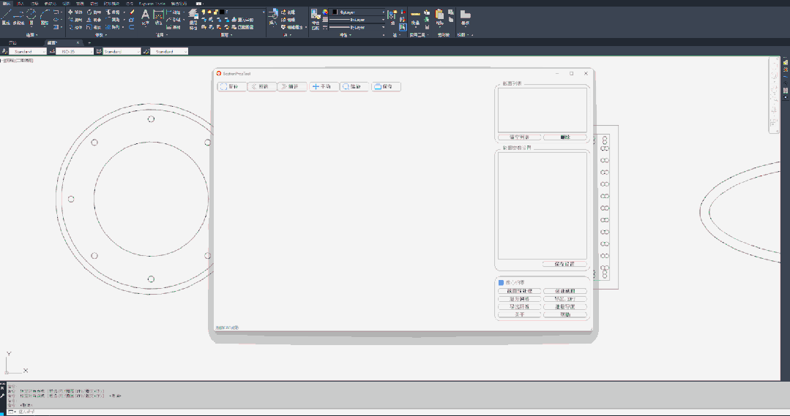Click the dashed-square select button in SectionPropTool
790x416 pixels.
[232, 86]
